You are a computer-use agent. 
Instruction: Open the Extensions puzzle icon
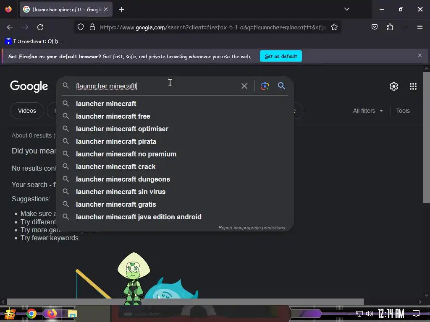tap(390, 27)
